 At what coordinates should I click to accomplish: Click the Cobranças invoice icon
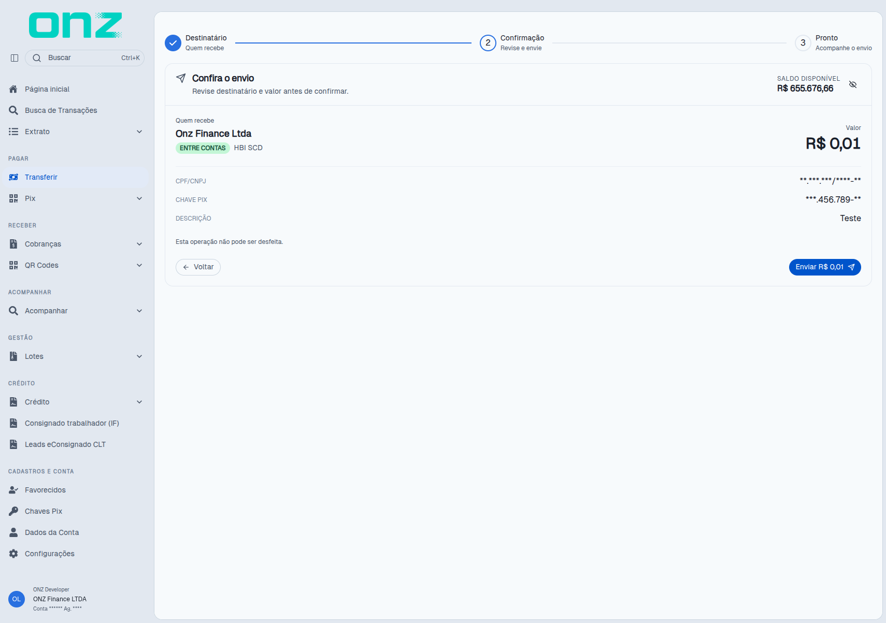pyautogui.click(x=13, y=244)
